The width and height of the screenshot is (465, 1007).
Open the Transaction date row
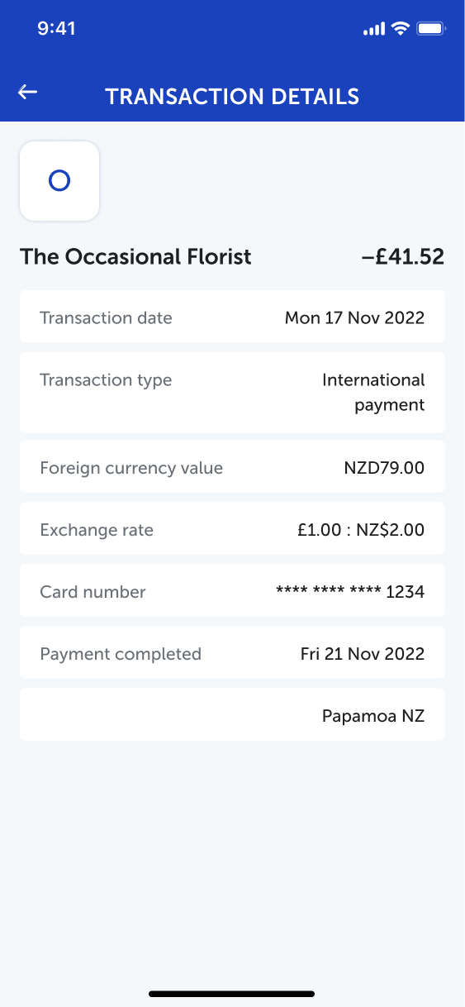tap(232, 317)
